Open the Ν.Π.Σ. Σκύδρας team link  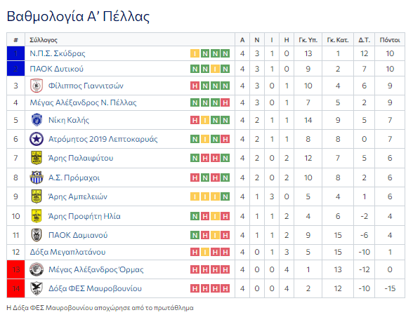click(x=58, y=53)
